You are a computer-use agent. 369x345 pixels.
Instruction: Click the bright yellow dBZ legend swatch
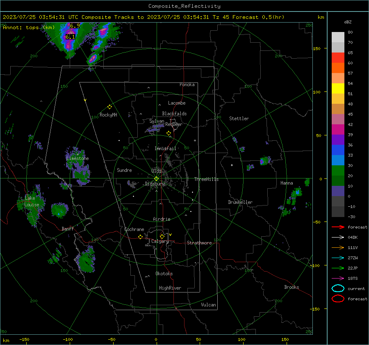(x=338, y=88)
